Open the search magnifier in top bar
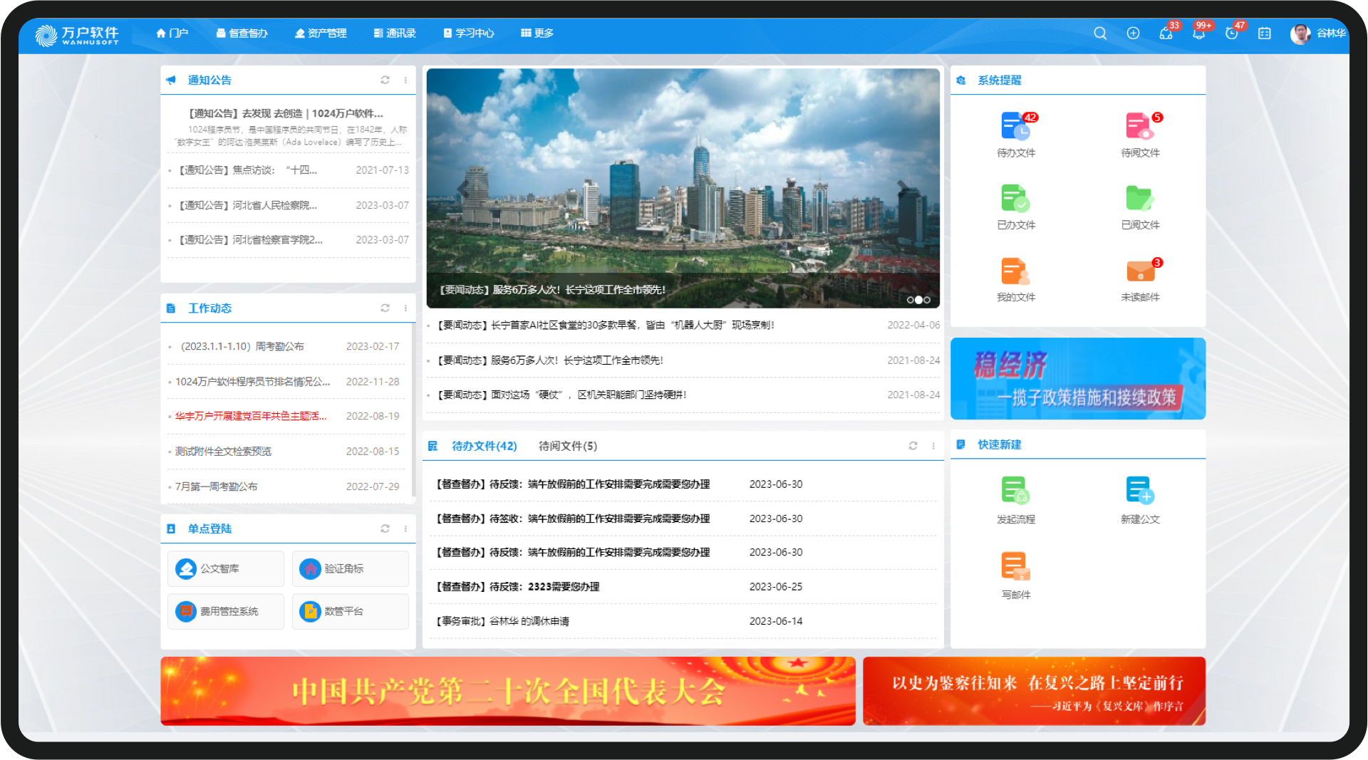1368x760 pixels. [x=1100, y=33]
